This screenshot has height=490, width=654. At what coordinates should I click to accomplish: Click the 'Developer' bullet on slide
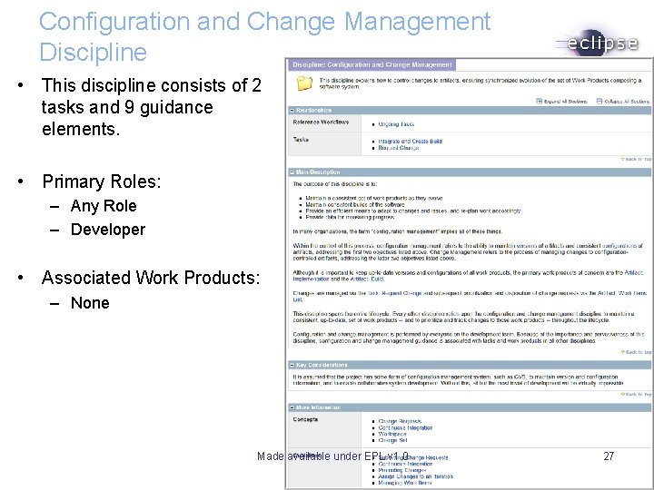point(108,230)
